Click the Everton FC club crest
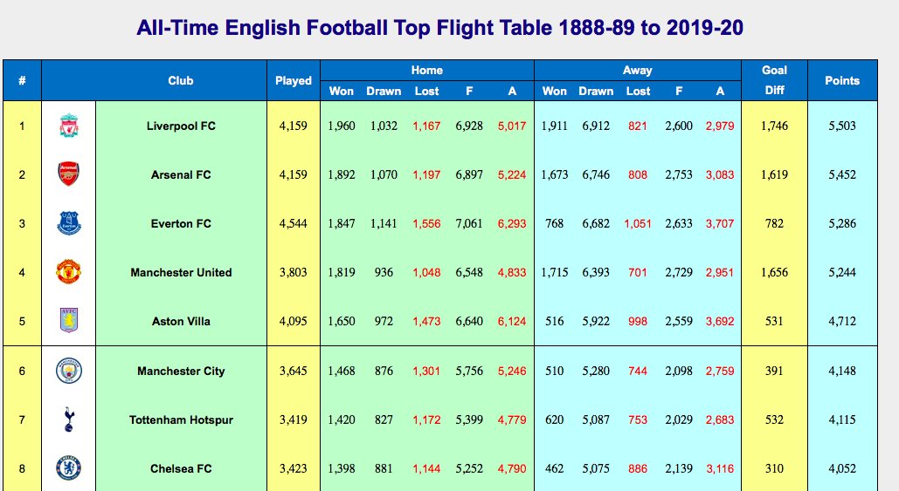 tap(69, 224)
